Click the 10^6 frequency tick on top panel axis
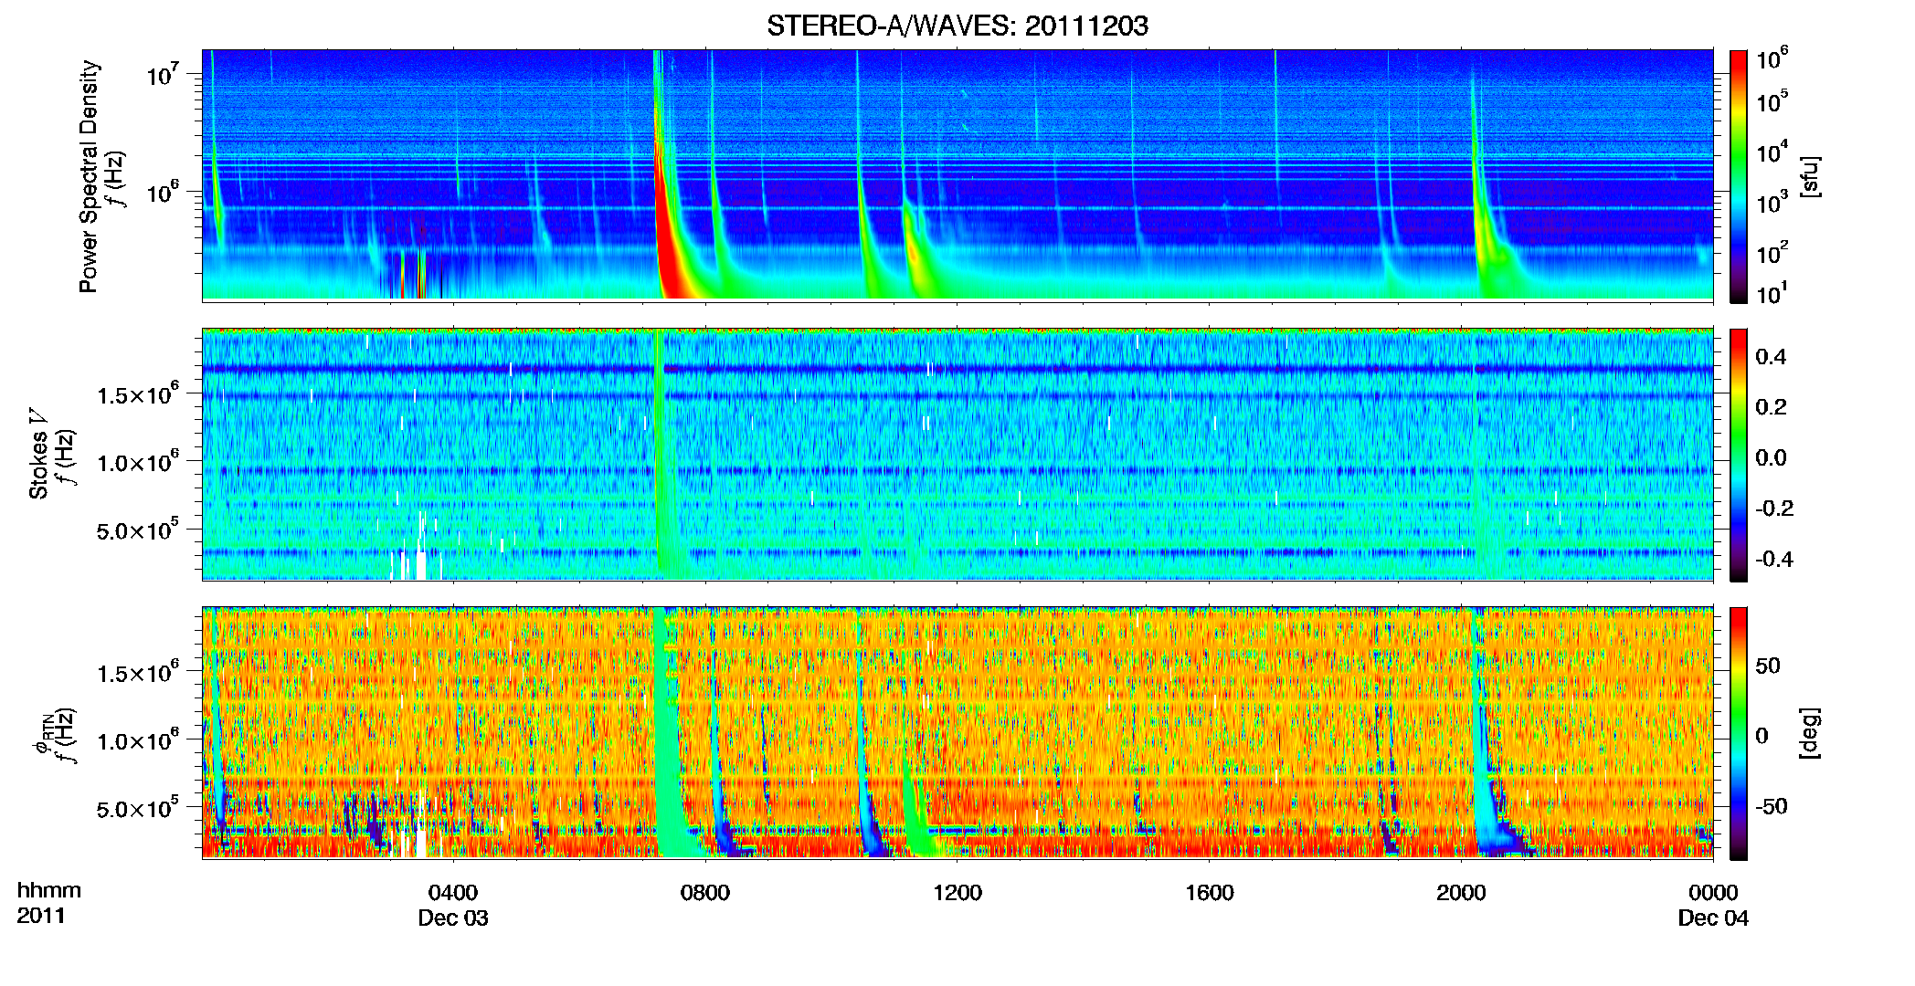 pos(162,192)
